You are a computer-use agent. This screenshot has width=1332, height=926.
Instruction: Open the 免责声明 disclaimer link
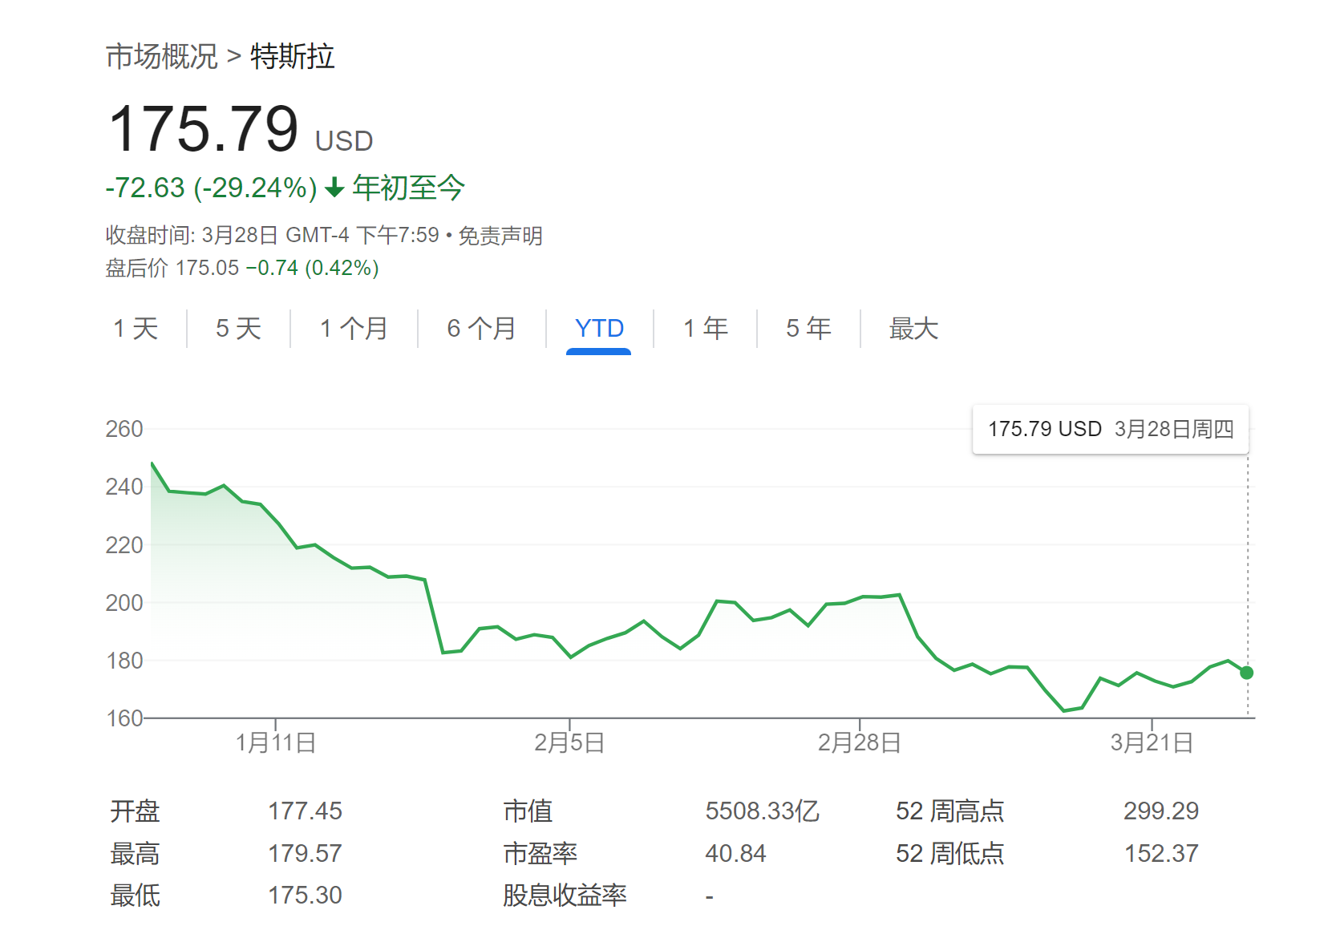click(500, 236)
